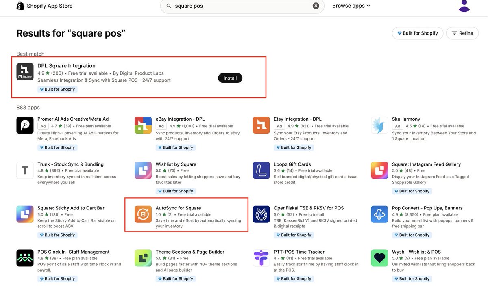The width and height of the screenshot is (488, 287).
Task: Click the Trunk - Stock Sync app icon
Action: coord(25,170)
